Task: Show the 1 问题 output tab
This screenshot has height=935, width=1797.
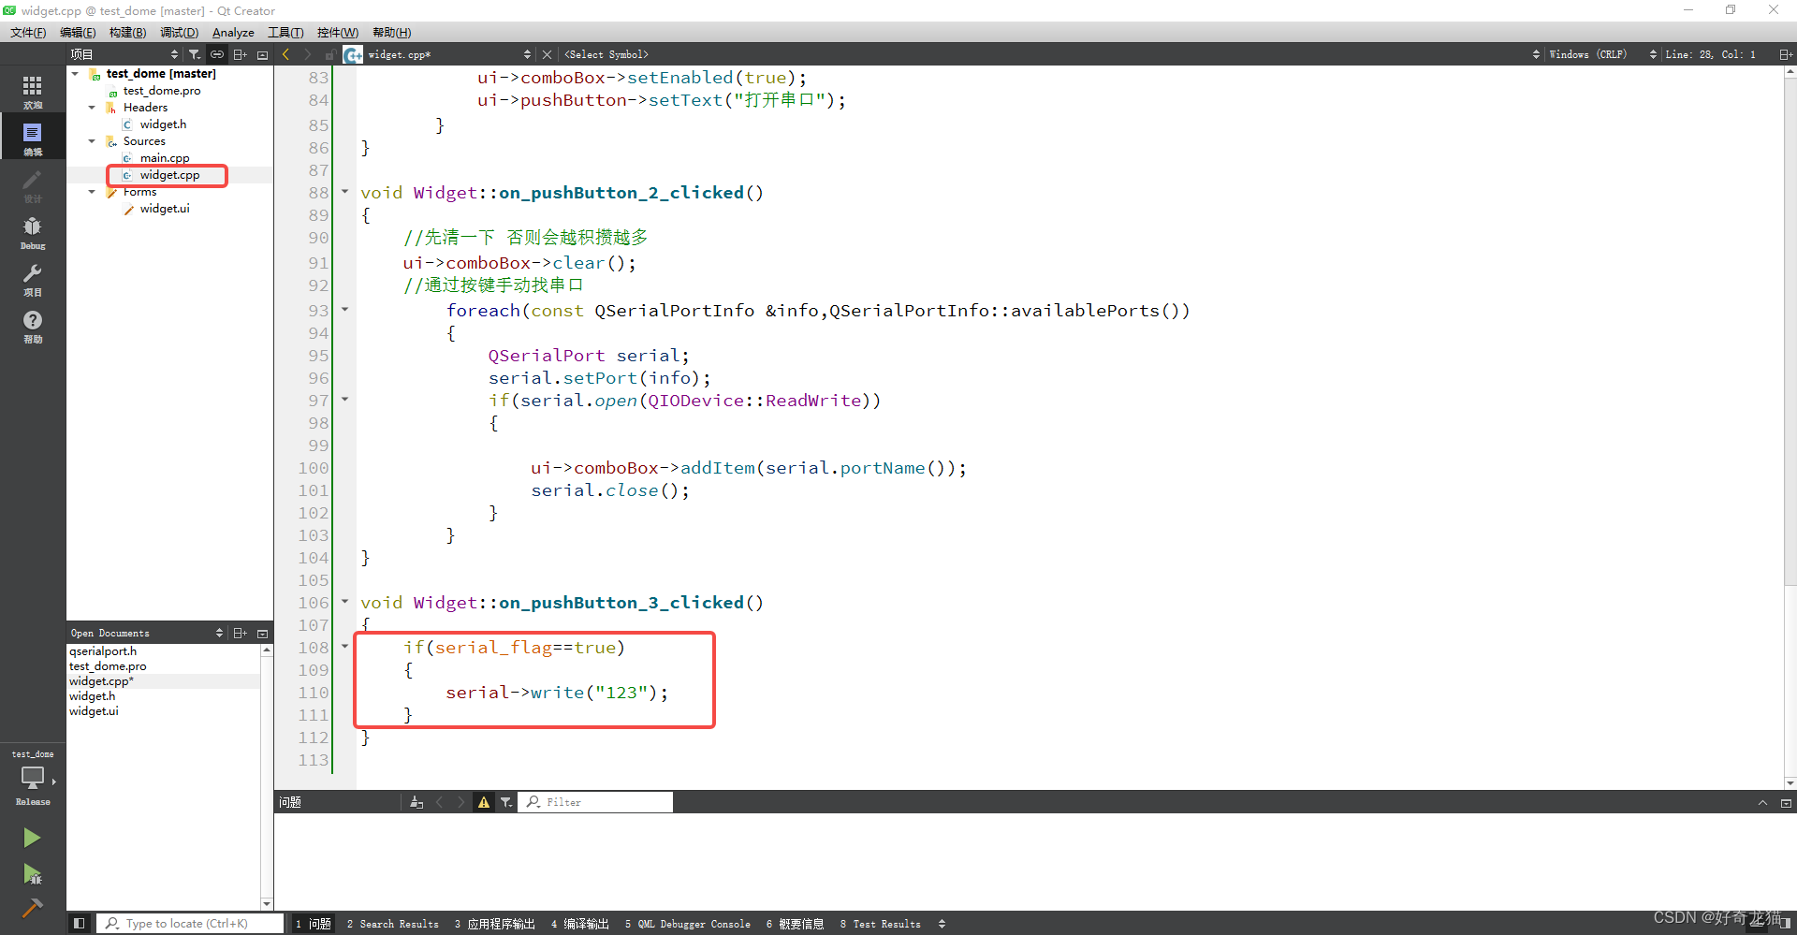Action: (314, 924)
